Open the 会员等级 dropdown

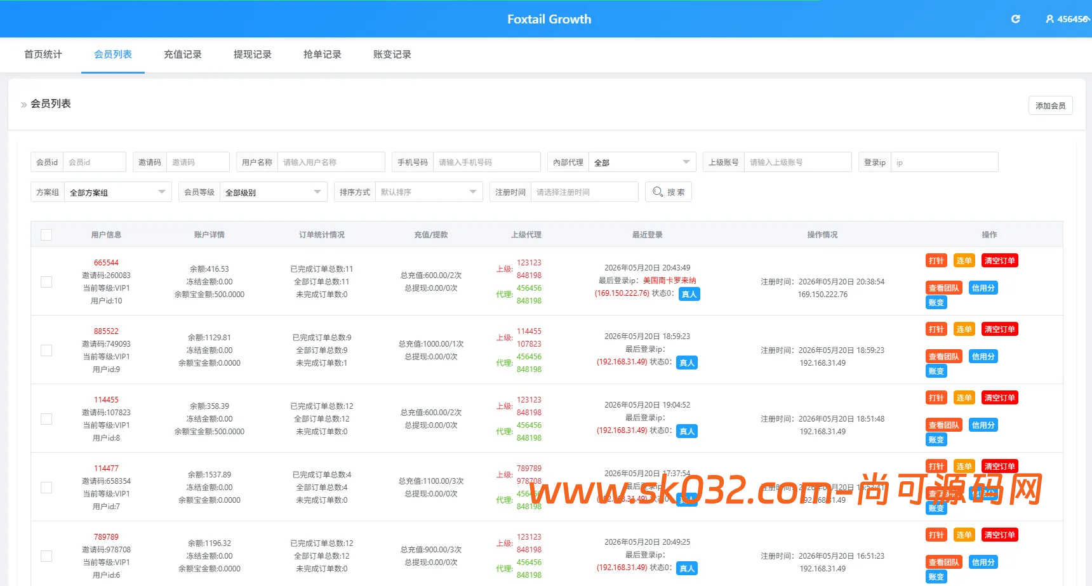click(274, 192)
